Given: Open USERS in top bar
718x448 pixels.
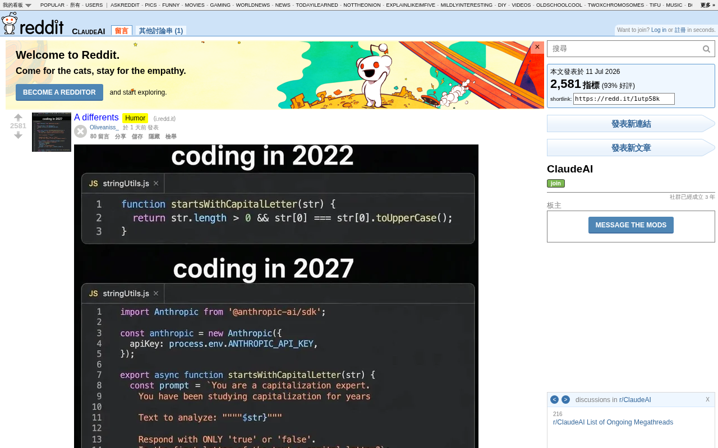Looking at the screenshot, I should click(x=94, y=5).
